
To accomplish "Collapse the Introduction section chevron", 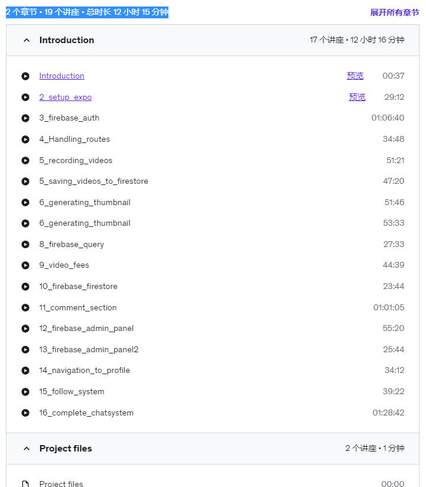I will click(27, 40).
